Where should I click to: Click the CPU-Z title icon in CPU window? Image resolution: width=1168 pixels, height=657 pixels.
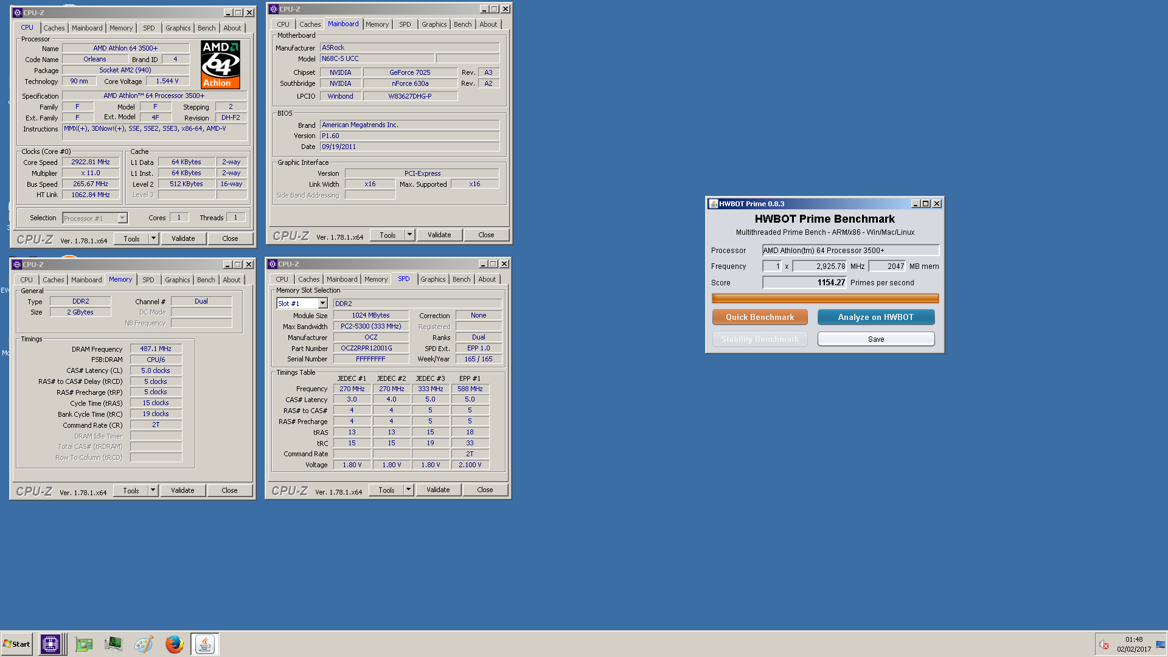click(18, 12)
